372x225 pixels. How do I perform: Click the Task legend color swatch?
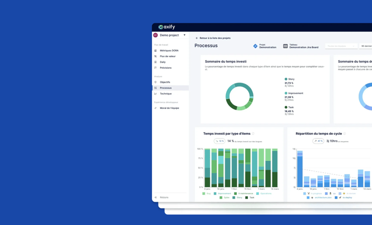(x=246, y=198)
